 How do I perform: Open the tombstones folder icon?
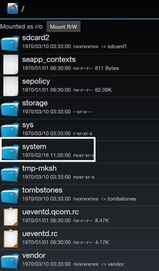coord(10,195)
